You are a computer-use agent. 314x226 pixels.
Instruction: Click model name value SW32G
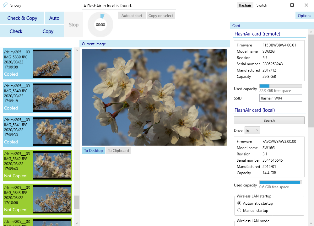point(268,51)
